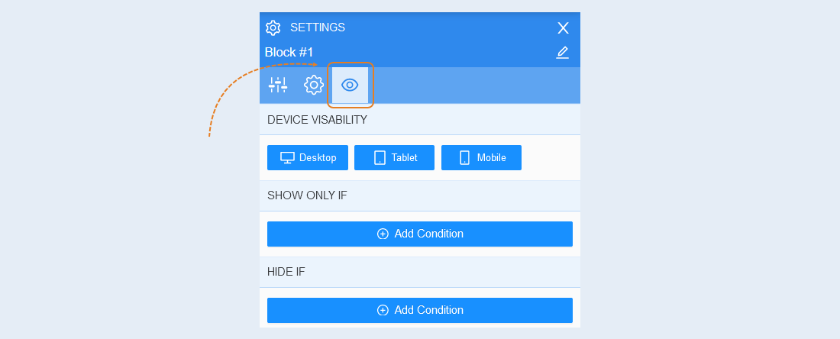The image size is (840, 339).
Task: Click the tablet icon in Tablet button
Action: [380, 157]
